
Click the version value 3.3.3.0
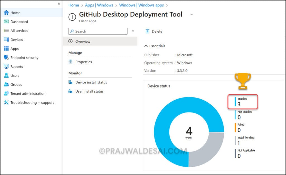point(182,71)
